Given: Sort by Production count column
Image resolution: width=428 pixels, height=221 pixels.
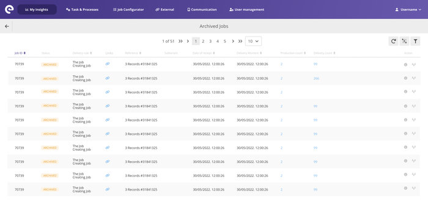Looking at the screenshot, I should 293,53.
